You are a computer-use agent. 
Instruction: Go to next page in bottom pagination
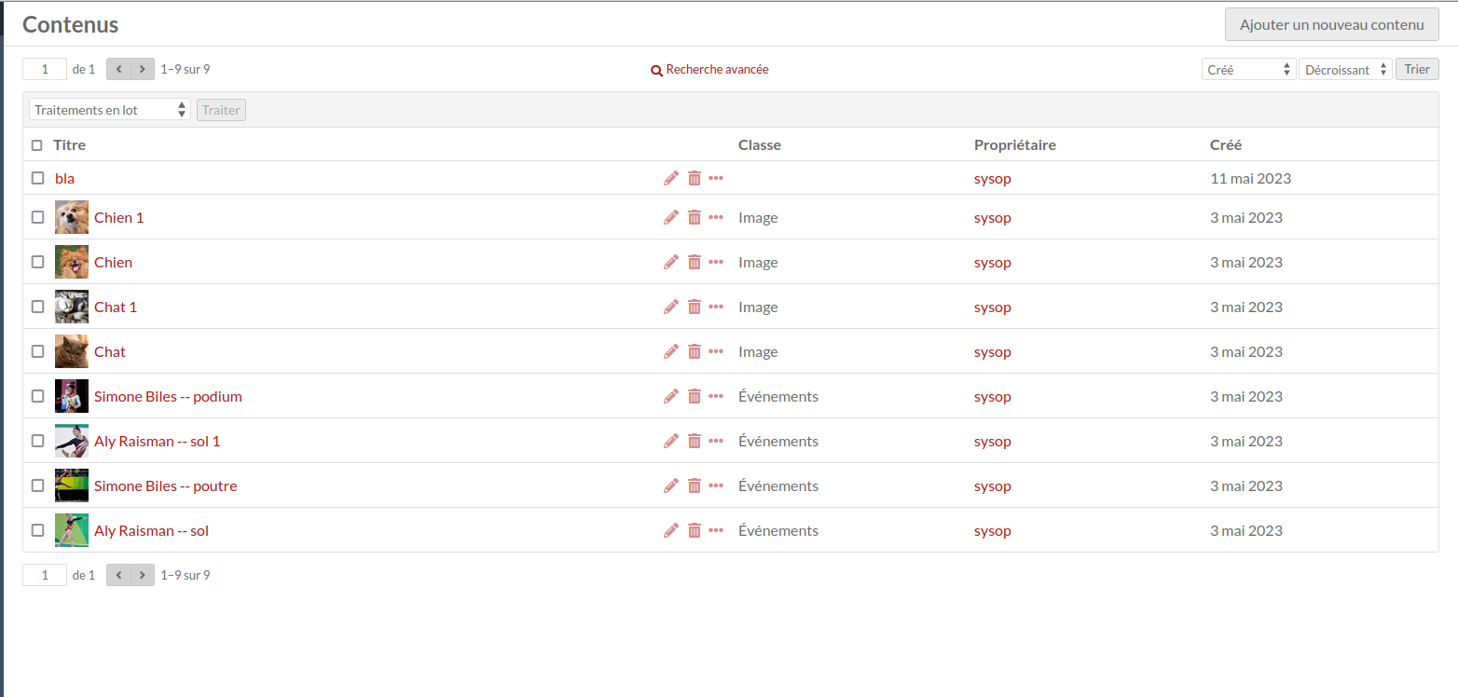[x=143, y=575]
